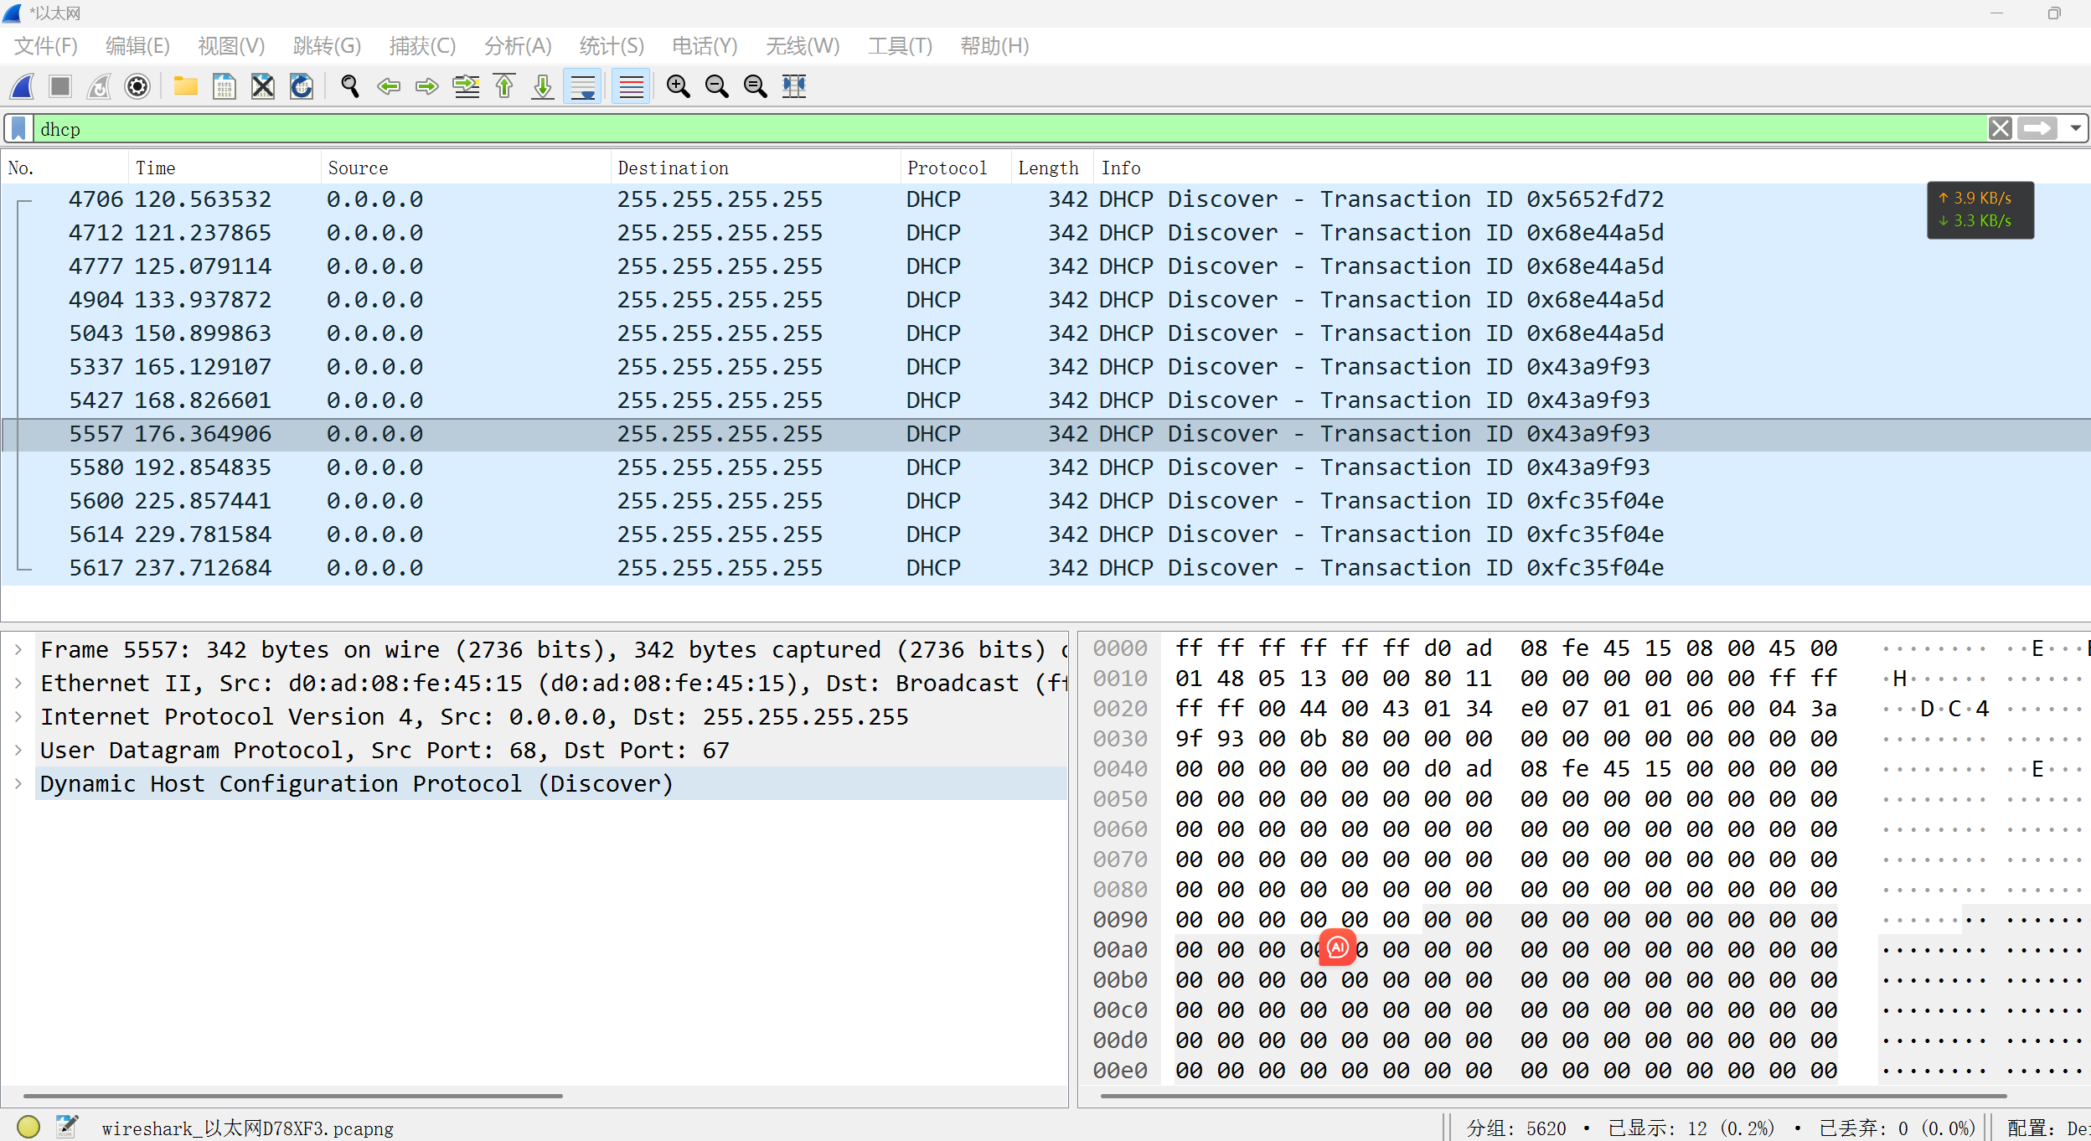Go to the first packet
2091x1141 pixels.
[x=504, y=86]
